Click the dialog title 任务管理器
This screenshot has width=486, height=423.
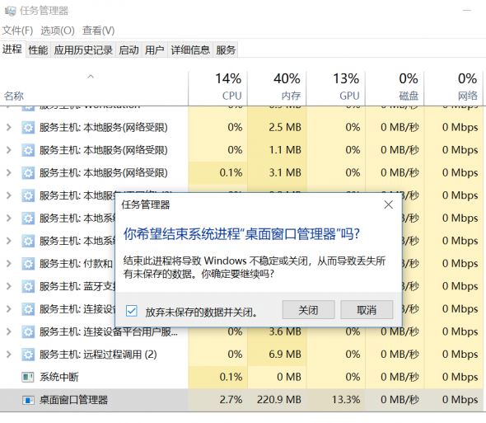146,204
